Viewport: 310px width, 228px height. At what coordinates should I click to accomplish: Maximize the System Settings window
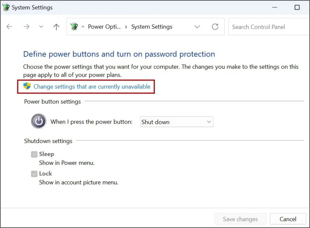pyautogui.click(x=297, y=7)
